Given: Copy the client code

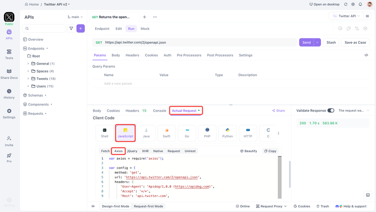Looking at the screenshot, I should [x=270, y=151].
